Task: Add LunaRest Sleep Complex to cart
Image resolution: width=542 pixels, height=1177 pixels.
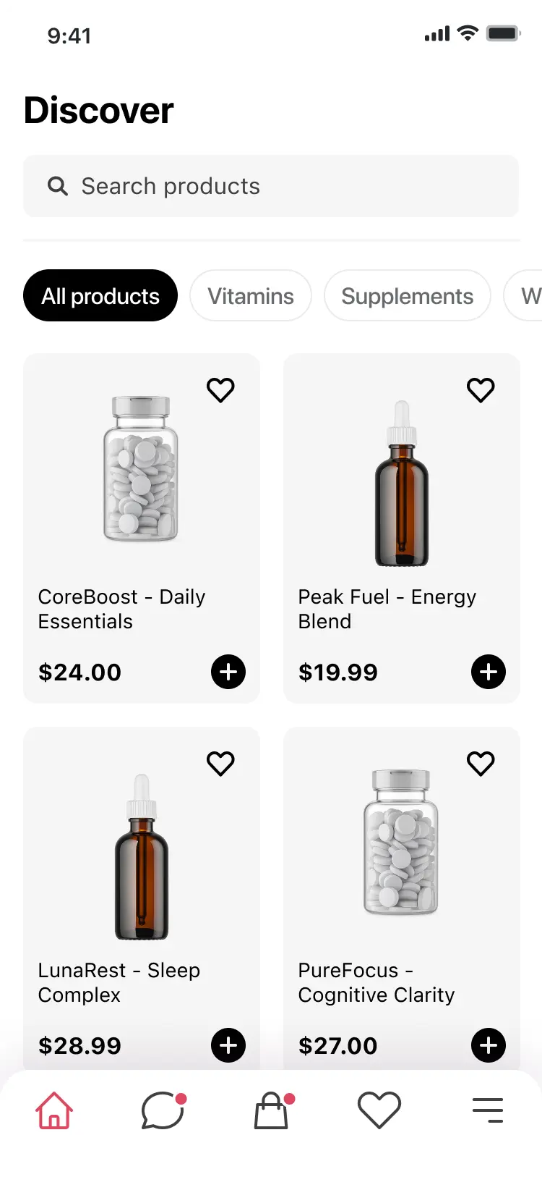Action: point(228,1045)
